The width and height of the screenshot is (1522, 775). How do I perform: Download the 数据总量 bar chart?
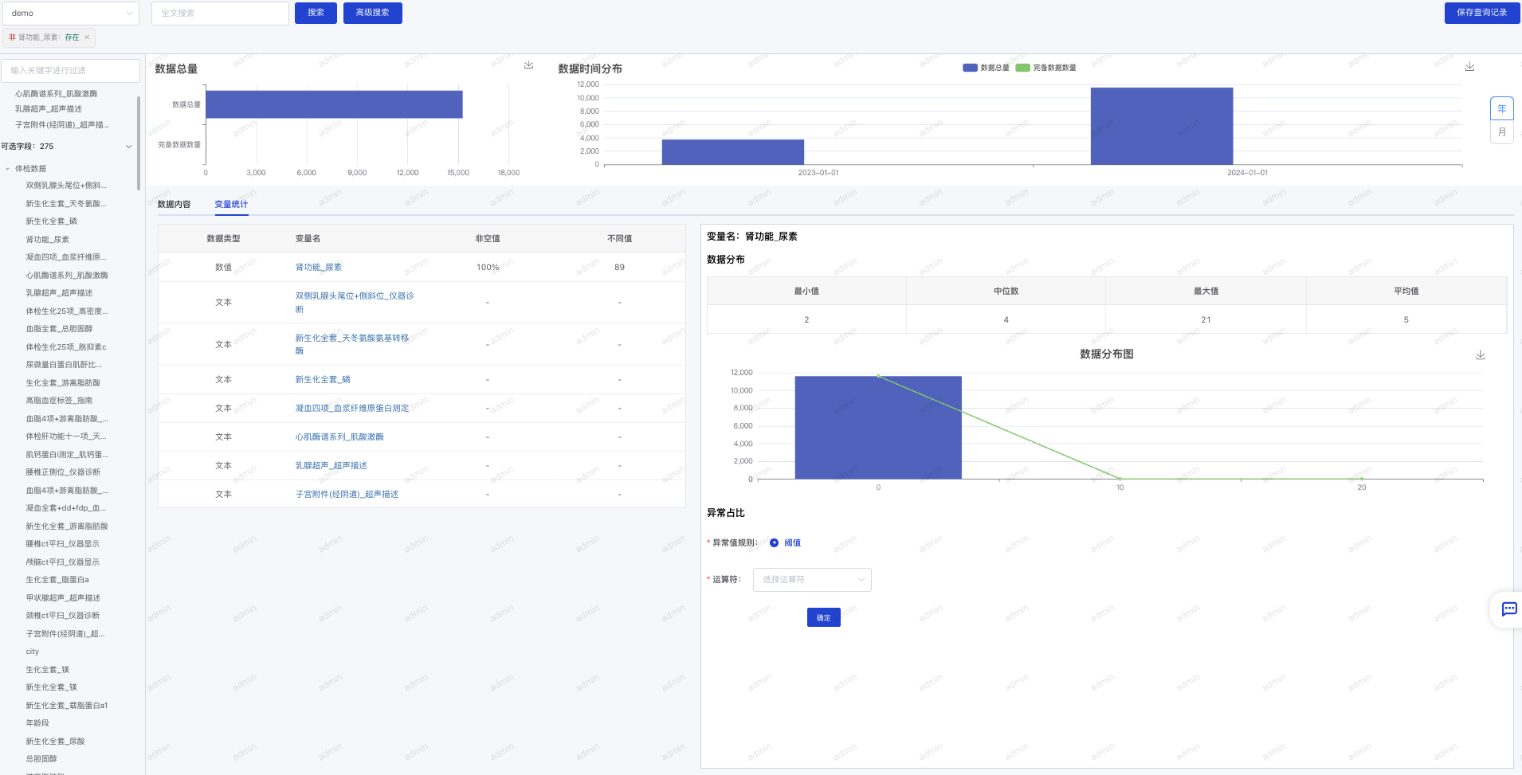[x=528, y=65]
